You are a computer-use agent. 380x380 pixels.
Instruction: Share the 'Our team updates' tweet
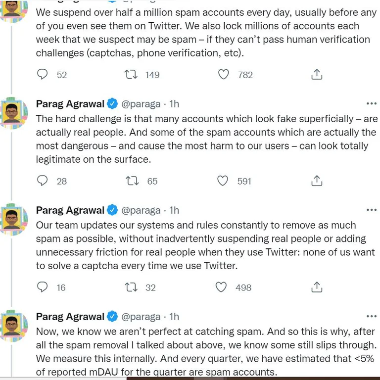click(317, 287)
